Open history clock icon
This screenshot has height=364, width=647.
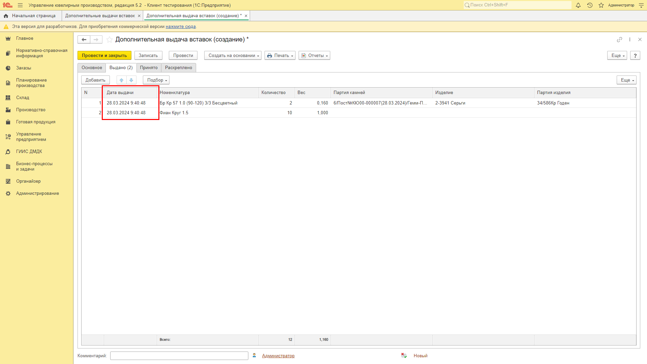tap(590, 5)
